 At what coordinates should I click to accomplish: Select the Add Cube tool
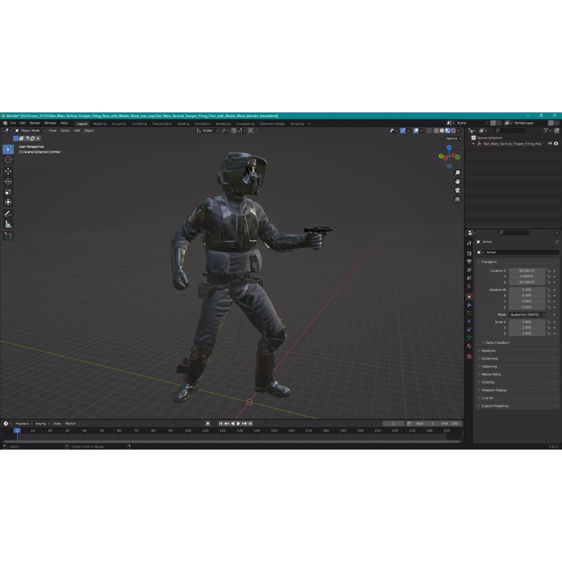(x=8, y=236)
